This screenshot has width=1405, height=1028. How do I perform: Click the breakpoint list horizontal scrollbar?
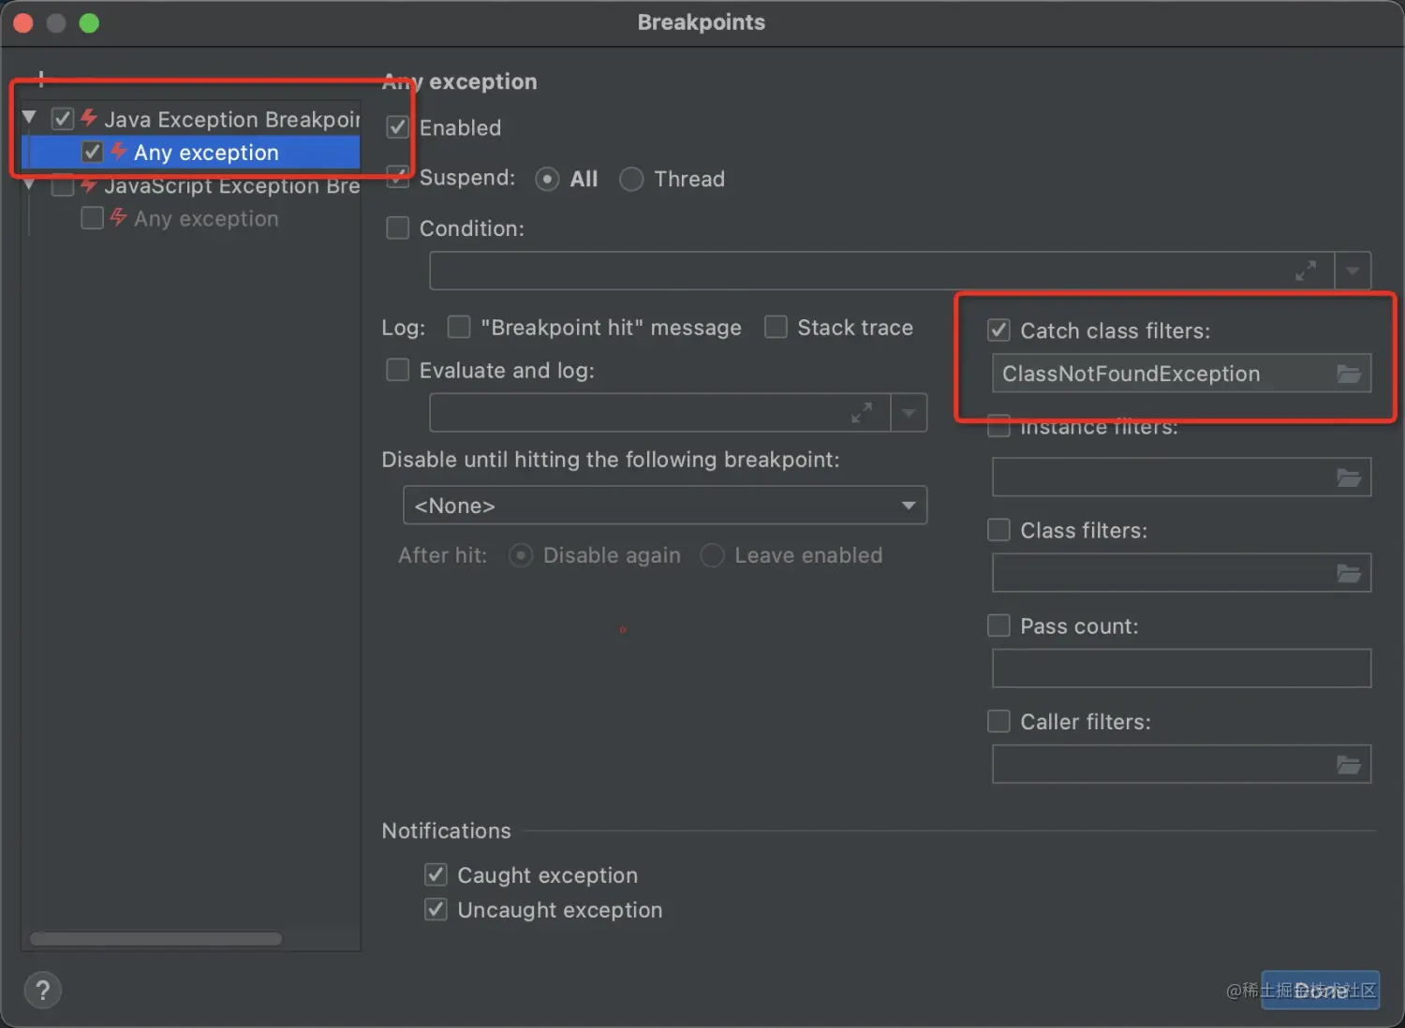(x=155, y=938)
